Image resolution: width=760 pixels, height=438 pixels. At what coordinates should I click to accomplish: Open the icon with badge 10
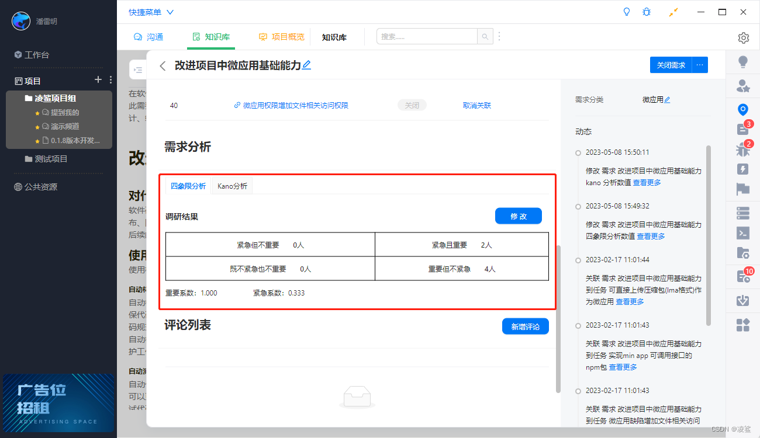(743, 277)
